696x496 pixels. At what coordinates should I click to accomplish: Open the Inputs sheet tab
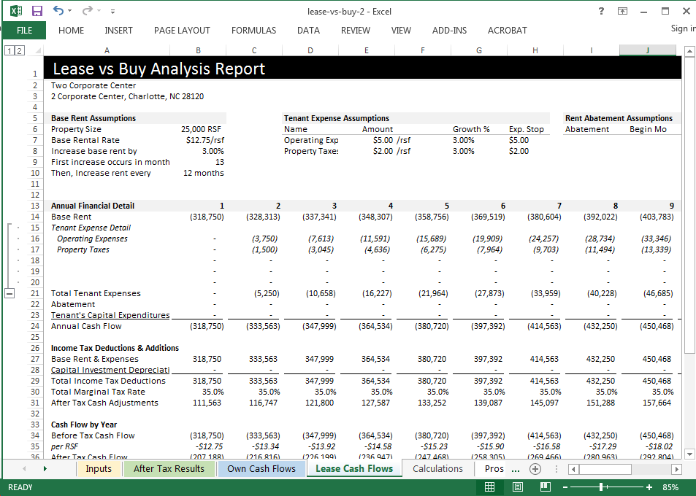[x=99, y=468]
